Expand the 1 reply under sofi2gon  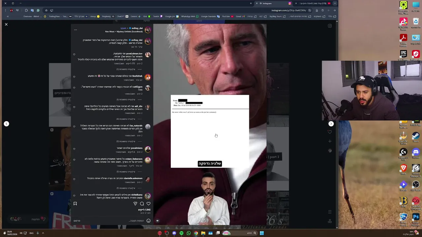[129, 99]
